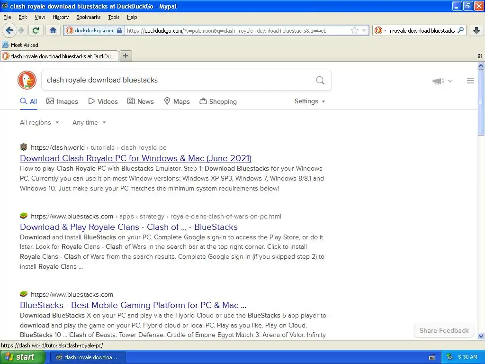Click the BlueStacks favicon beside bluestacks.com result
The height and width of the screenshot is (364, 485).
pyautogui.click(x=24, y=294)
